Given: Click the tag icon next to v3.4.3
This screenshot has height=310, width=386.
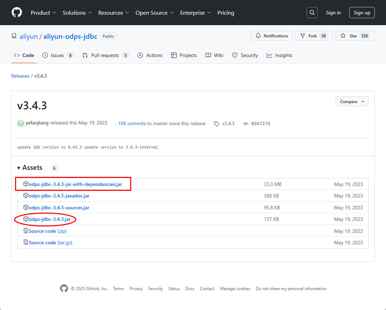Looking at the screenshot, I should [217, 124].
